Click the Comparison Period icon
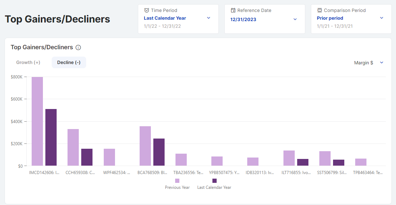This screenshot has width=396, height=205. [319, 11]
